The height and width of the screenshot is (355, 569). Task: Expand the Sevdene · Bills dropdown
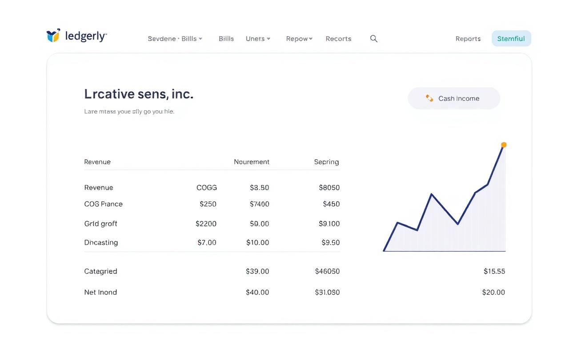pos(175,39)
